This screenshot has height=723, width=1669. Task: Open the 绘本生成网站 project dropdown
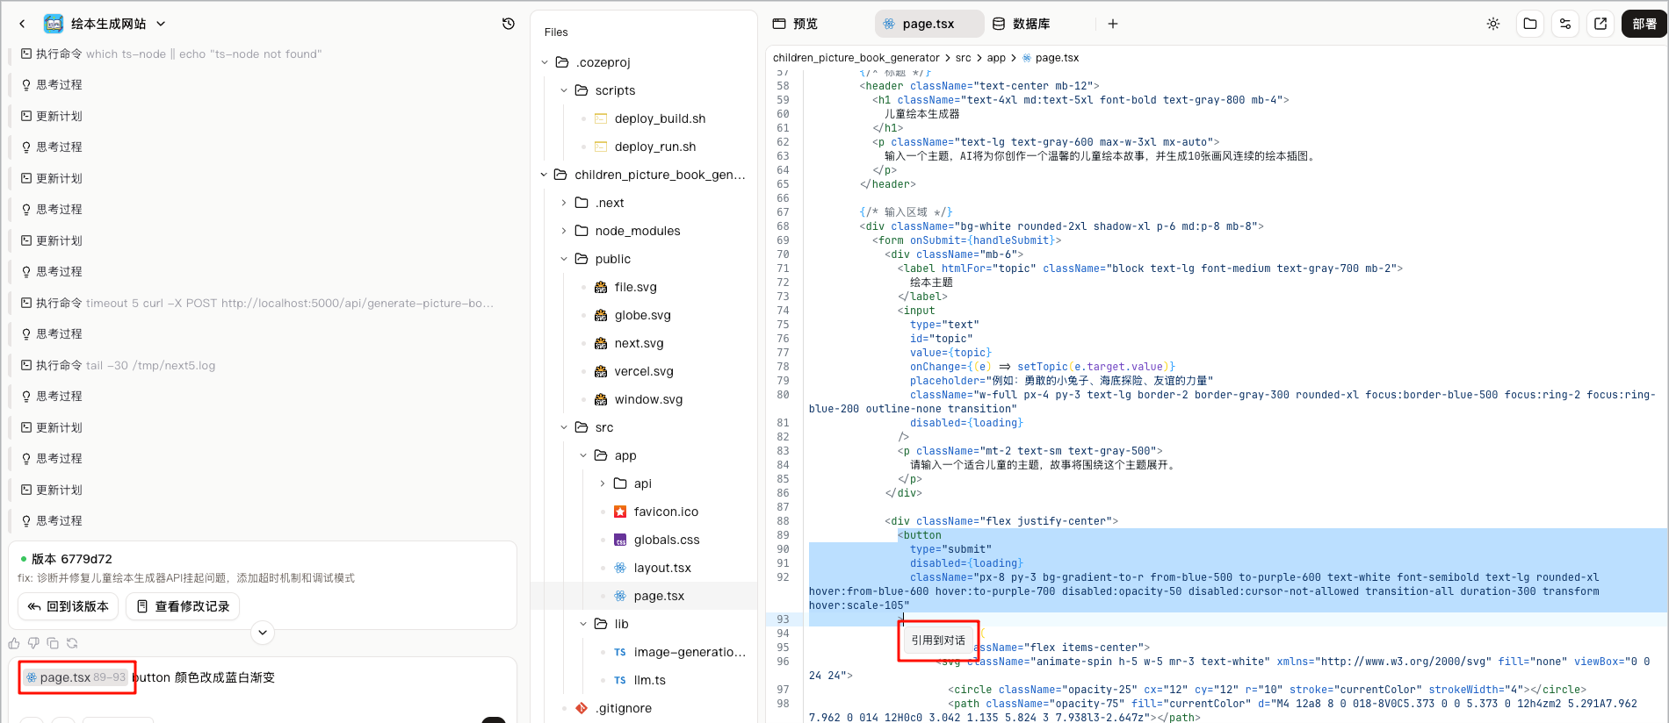(x=161, y=24)
